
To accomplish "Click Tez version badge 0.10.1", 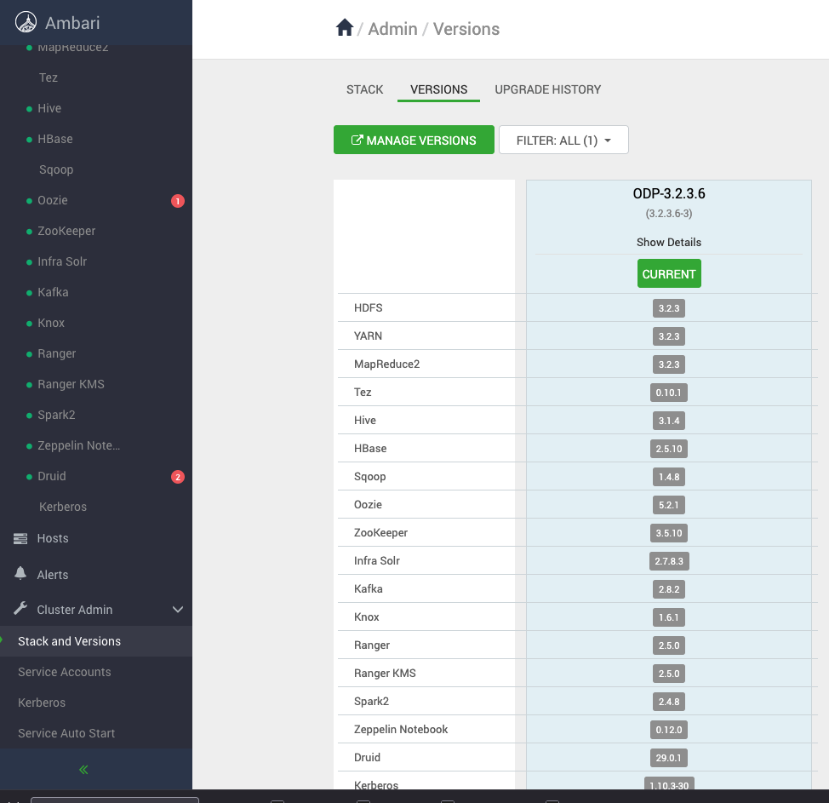I will [669, 393].
